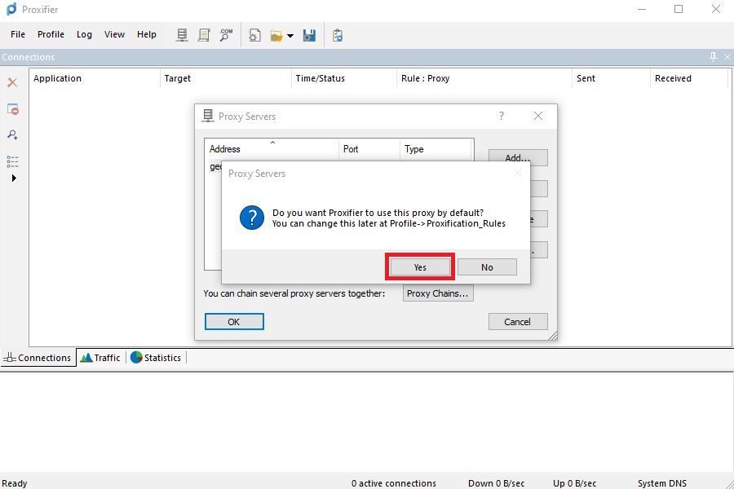Click the Received column header
The image size is (734, 489).
coord(689,78)
